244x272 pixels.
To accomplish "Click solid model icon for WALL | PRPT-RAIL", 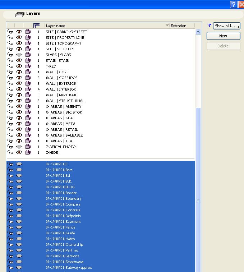I will pos(28,95).
